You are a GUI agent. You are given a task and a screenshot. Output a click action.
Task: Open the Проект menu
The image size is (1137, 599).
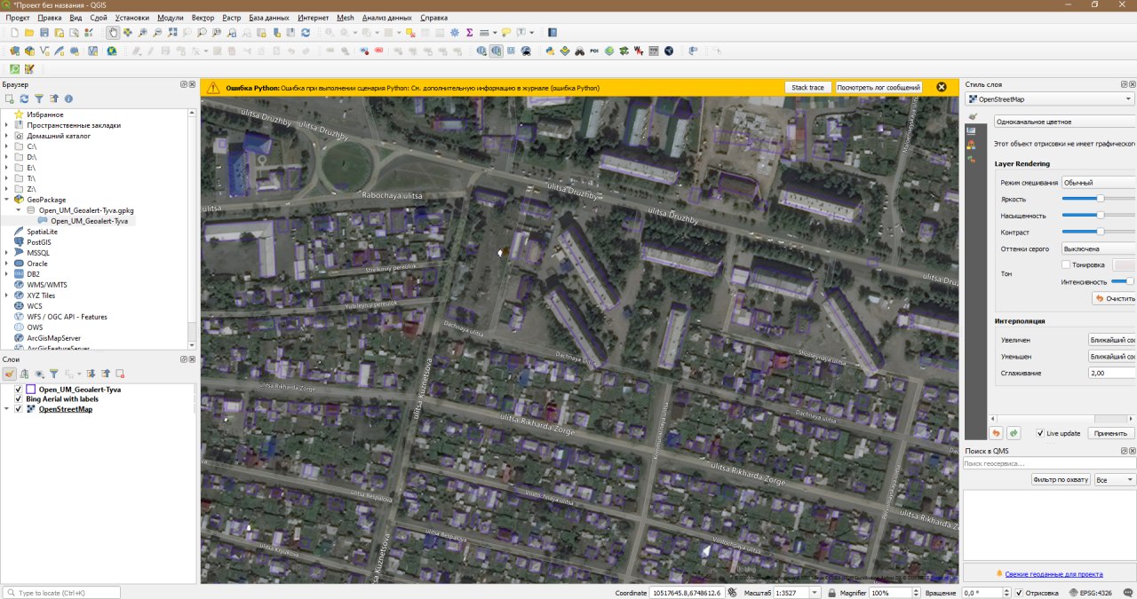pos(18,18)
